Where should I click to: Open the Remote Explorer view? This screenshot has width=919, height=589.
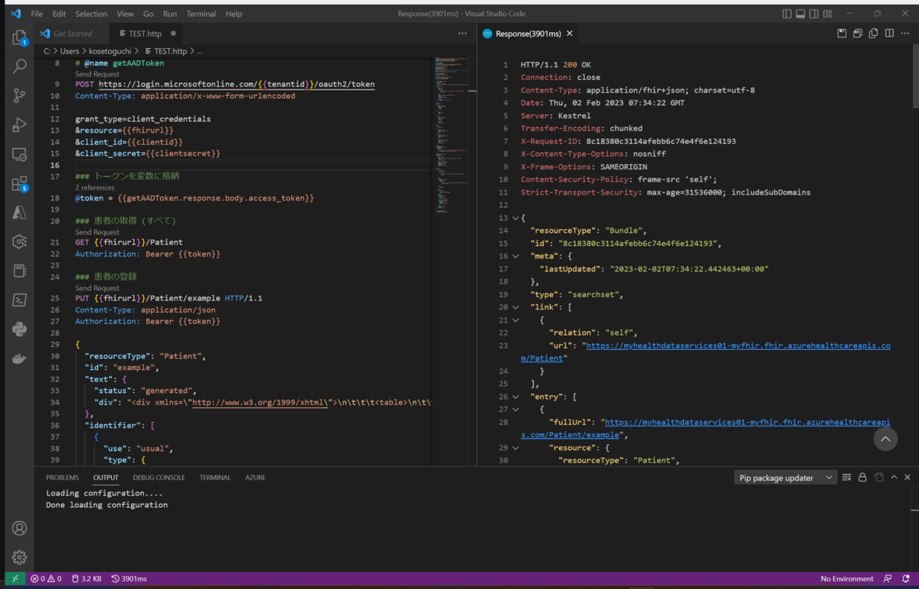coord(19,154)
